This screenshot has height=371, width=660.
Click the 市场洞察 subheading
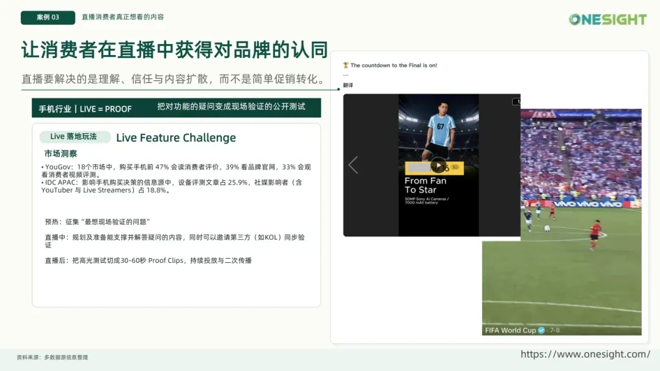coord(61,153)
